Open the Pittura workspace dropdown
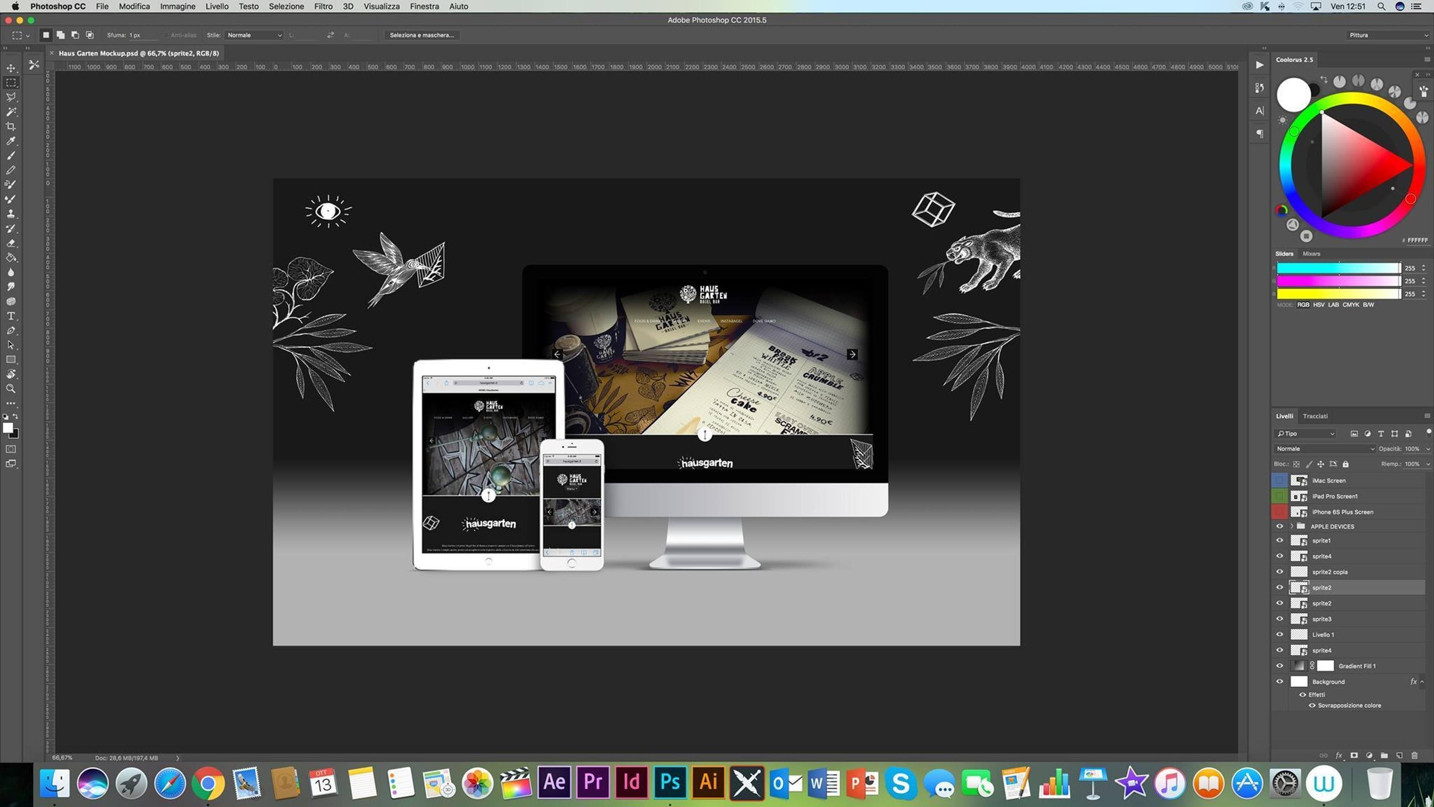The image size is (1434, 807). coord(1388,35)
